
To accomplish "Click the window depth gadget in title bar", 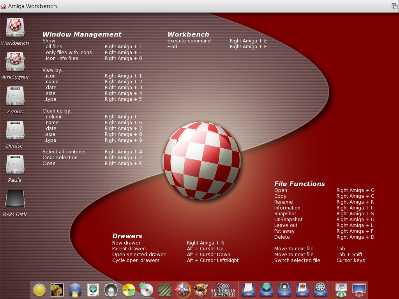I will point(394,6).
